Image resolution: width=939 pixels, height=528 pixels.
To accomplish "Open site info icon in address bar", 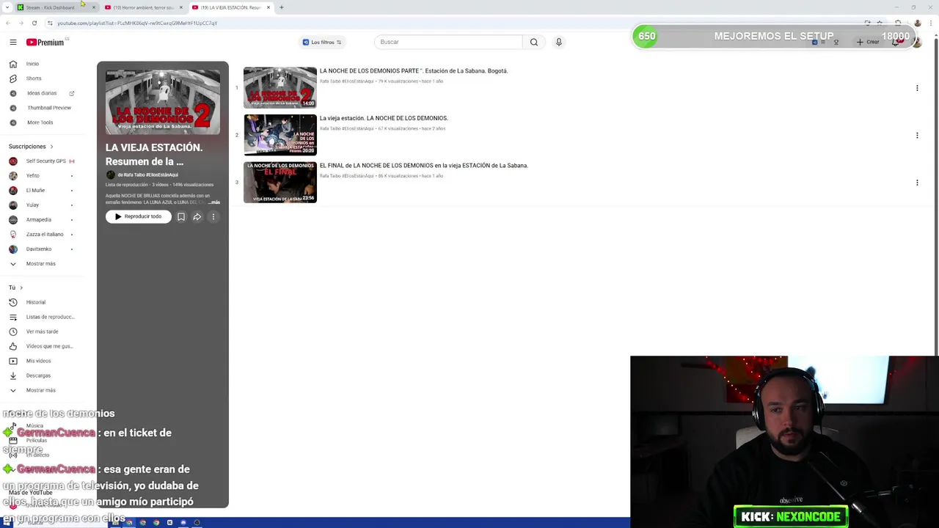I will tap(50, 23).
